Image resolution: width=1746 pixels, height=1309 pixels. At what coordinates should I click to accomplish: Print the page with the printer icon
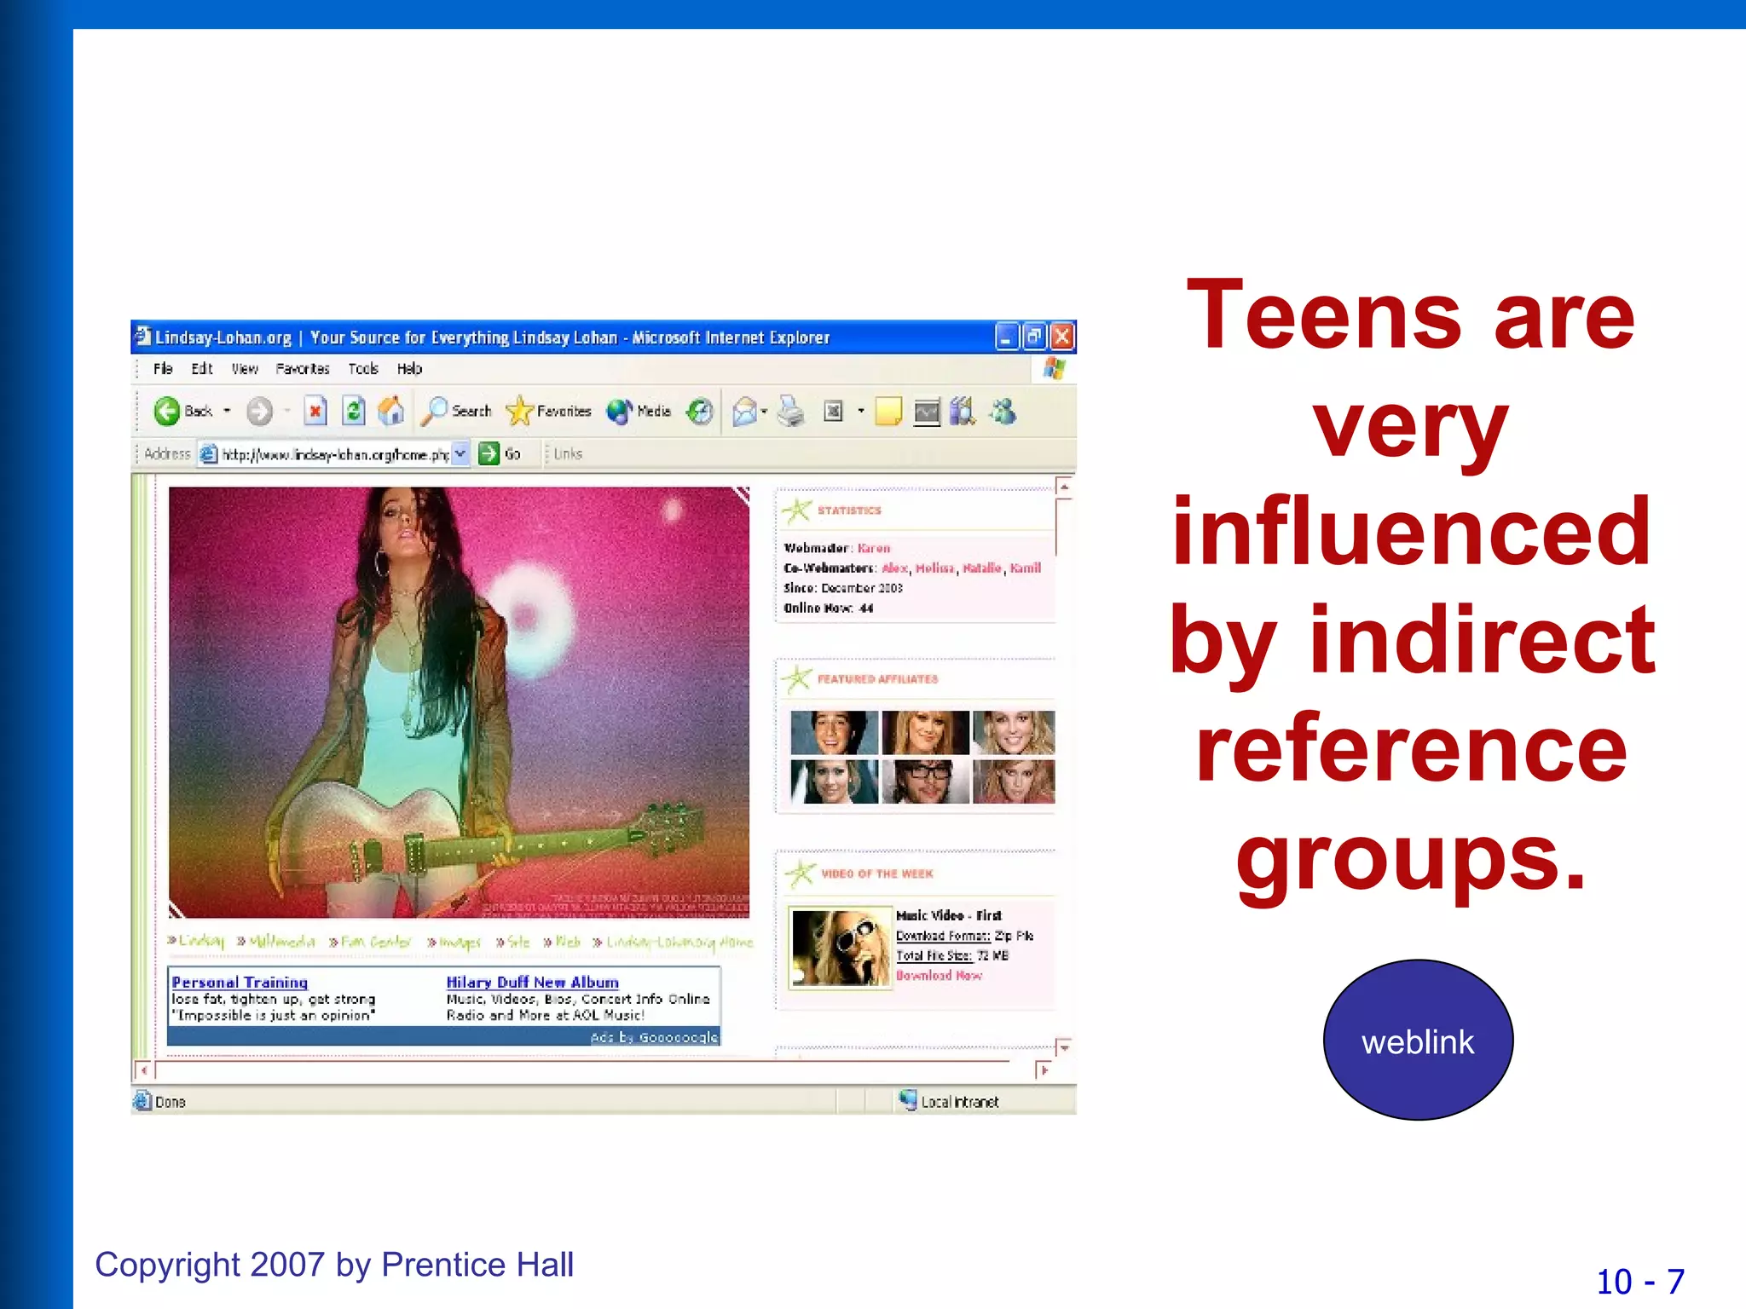(791, 412)
